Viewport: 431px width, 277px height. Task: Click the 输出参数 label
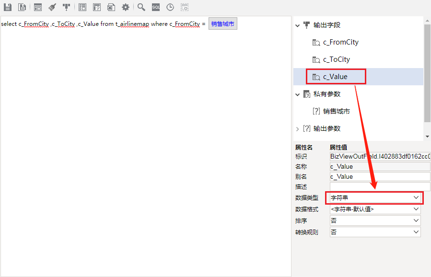coord(327,128)
